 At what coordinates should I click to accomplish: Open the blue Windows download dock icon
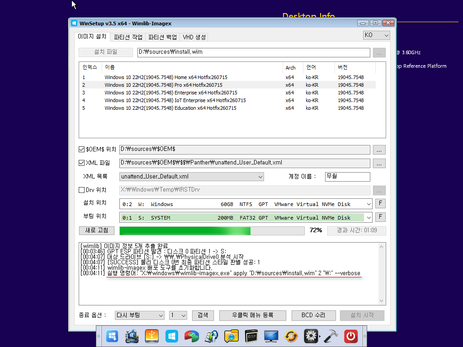[x=112, y=336]
